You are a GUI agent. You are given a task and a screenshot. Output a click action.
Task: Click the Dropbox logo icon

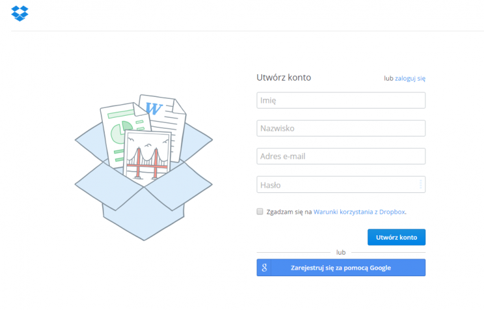coord(20,13)
